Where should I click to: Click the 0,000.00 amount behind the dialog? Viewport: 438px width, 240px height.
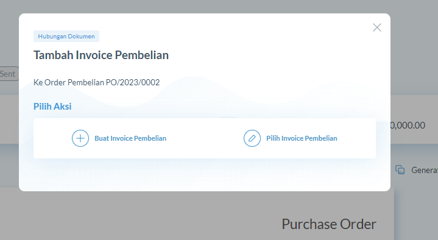(x=408, y=125)
